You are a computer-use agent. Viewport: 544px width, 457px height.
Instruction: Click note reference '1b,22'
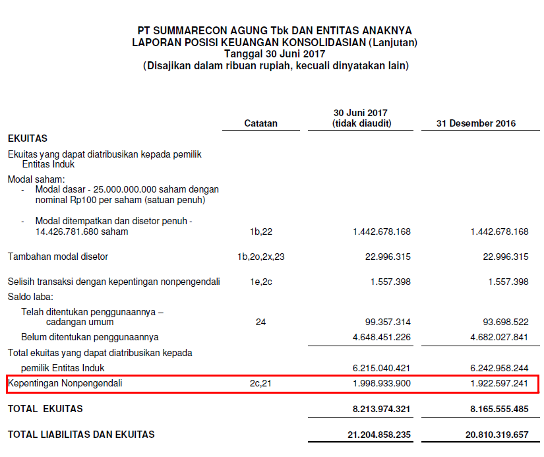260,231
